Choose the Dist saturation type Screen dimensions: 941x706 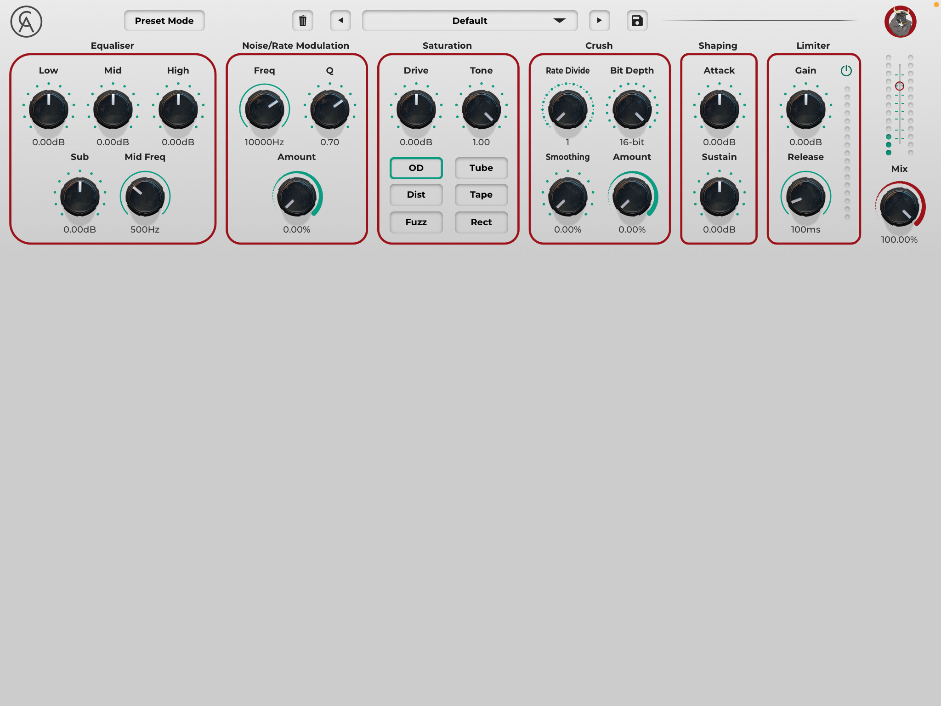(416, 195)
